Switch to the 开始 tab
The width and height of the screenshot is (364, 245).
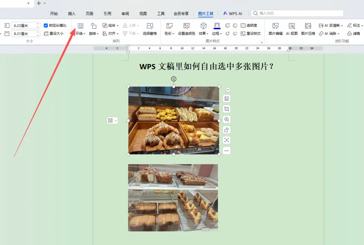[54, 13]
